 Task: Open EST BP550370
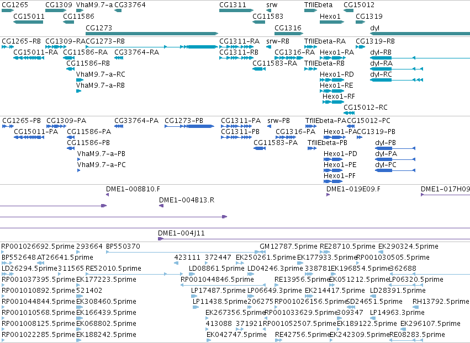[123, 246]
